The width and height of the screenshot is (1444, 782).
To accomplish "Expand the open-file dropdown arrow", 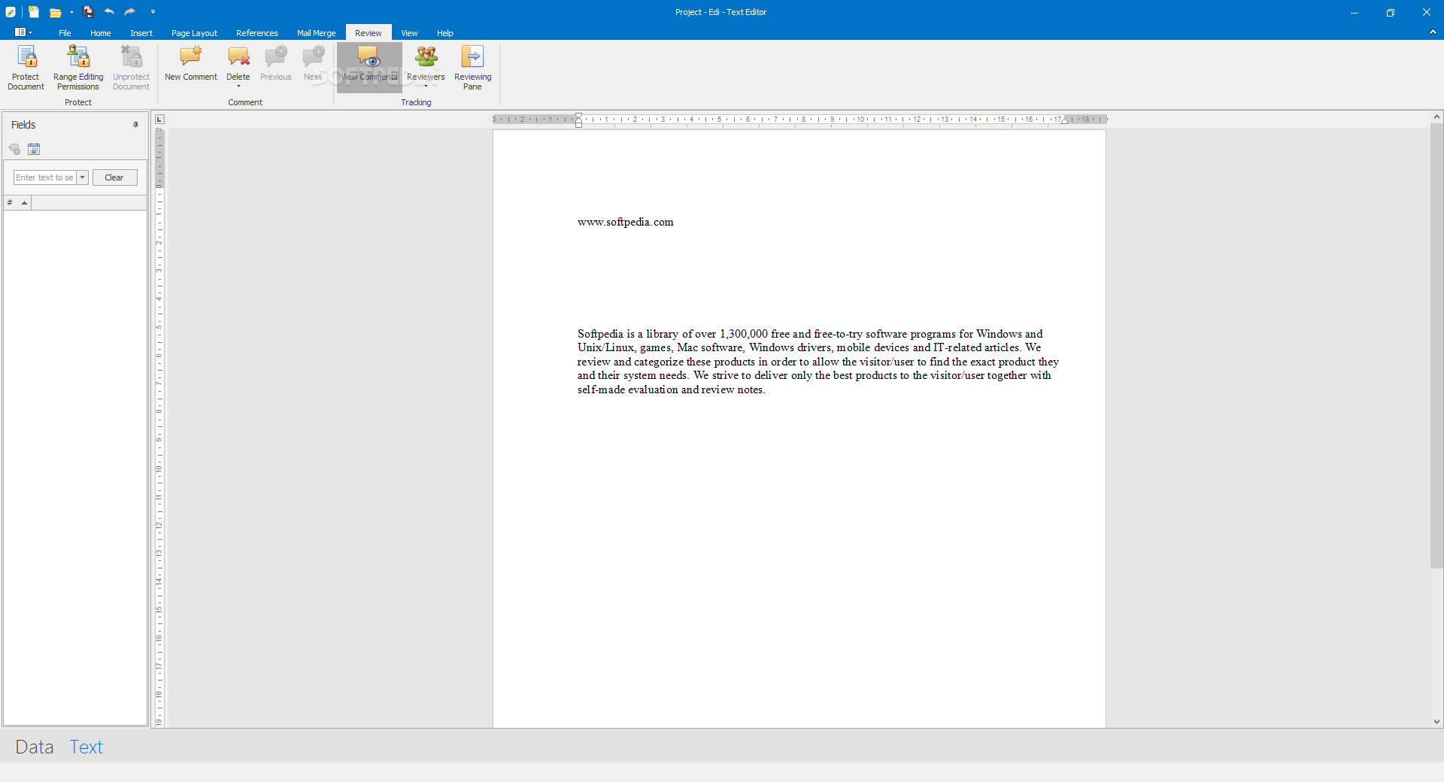I will tap(71, 12).
